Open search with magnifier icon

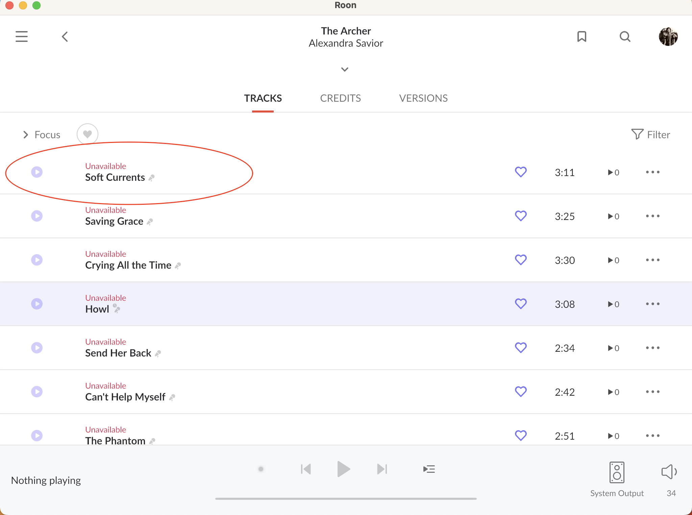tap(625, 36)
